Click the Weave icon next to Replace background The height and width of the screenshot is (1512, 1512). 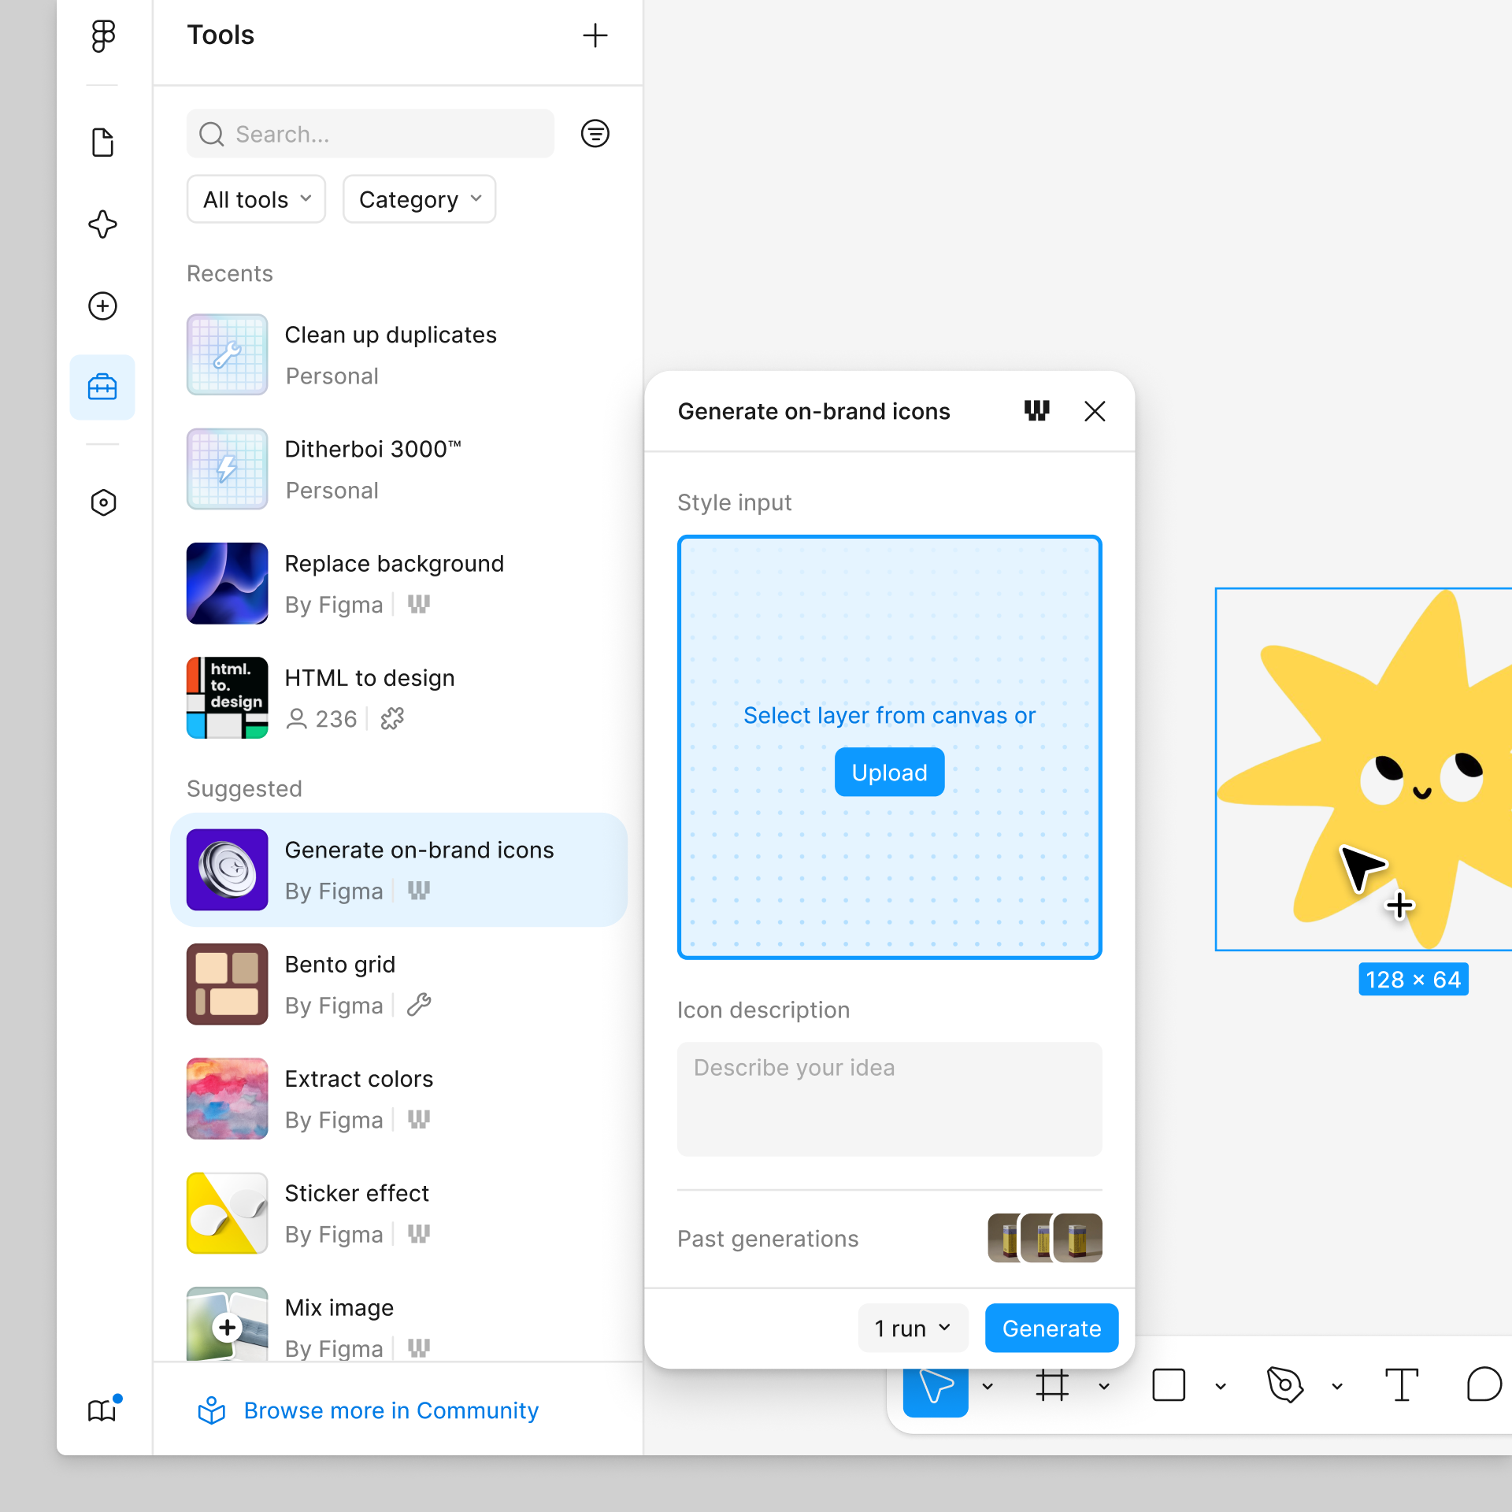coord(419,604)
